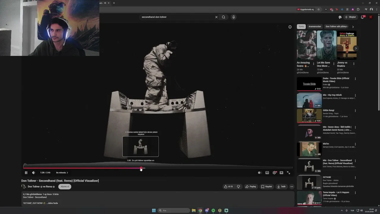Open a new browser tab

pos(114,3)
